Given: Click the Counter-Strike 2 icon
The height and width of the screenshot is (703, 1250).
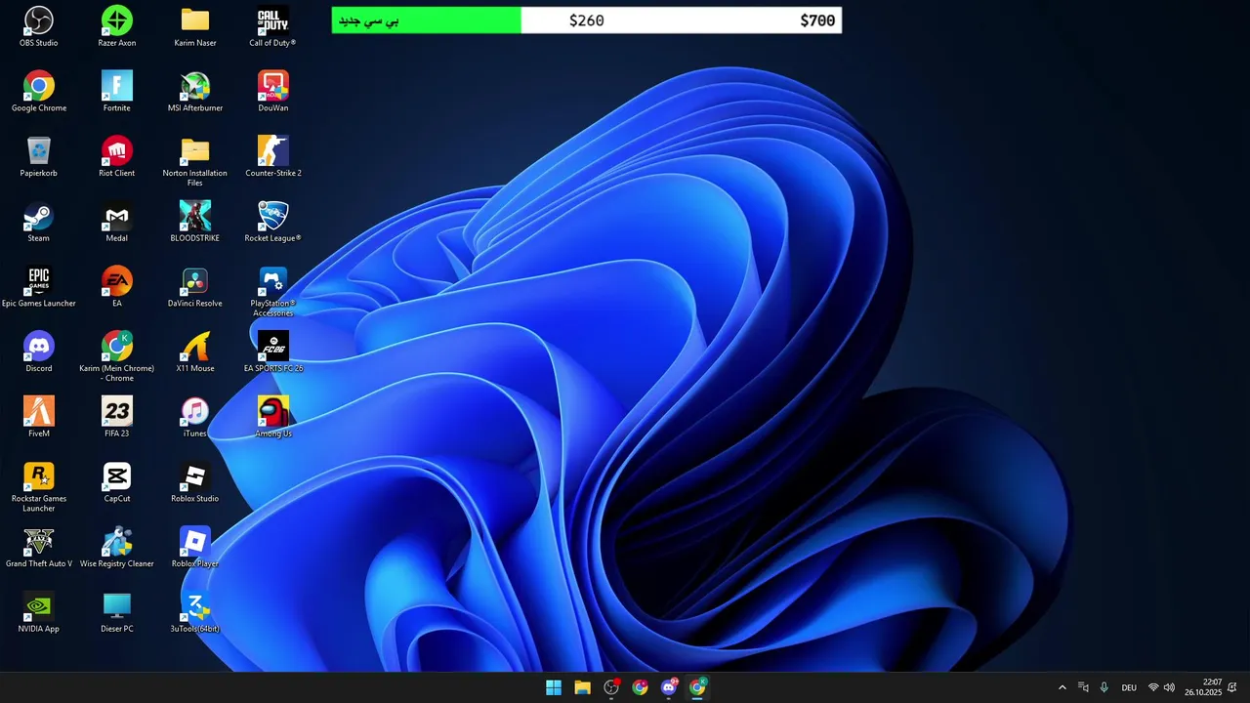Looking at the screenshot, I should click(x=273, y=157).
